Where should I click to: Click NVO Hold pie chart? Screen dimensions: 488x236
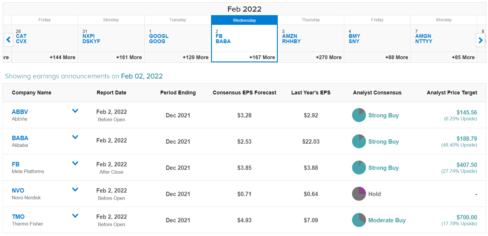tap(359, 194)
